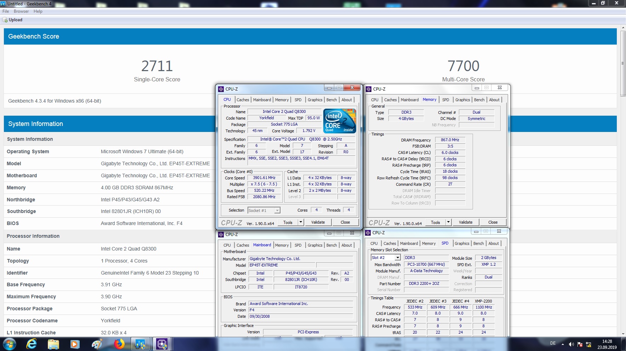
Task: Open About tab in CPU-Z Mainboard window
Action: 347,245
